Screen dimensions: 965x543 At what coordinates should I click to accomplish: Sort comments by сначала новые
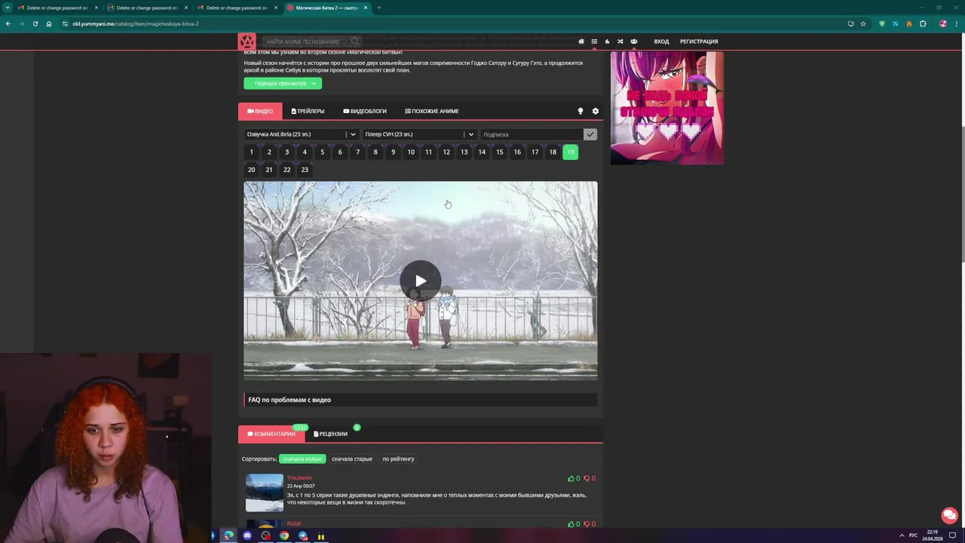pos(302,459)
